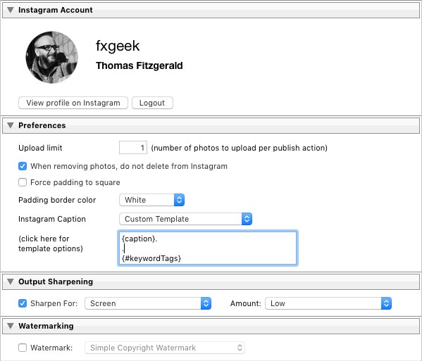Uncheck do not delete from Instagram

pos(23,166)
